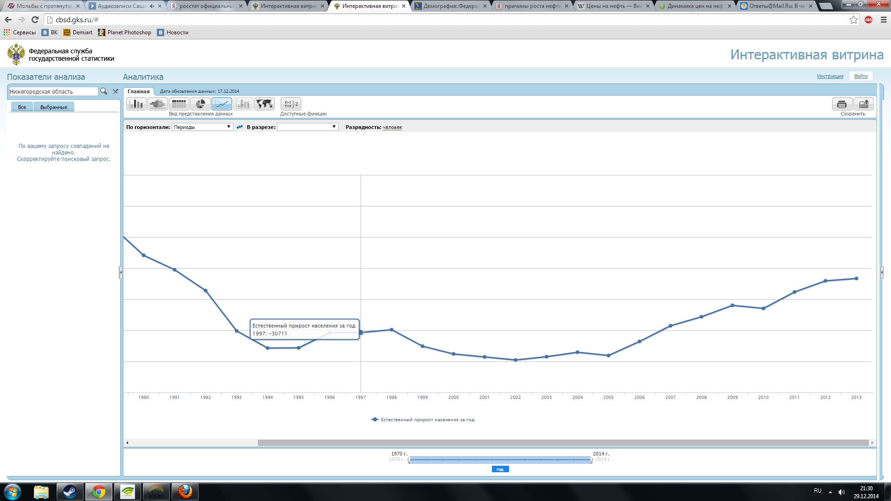Open the 'человек' units selector

[x=392, y=127]
